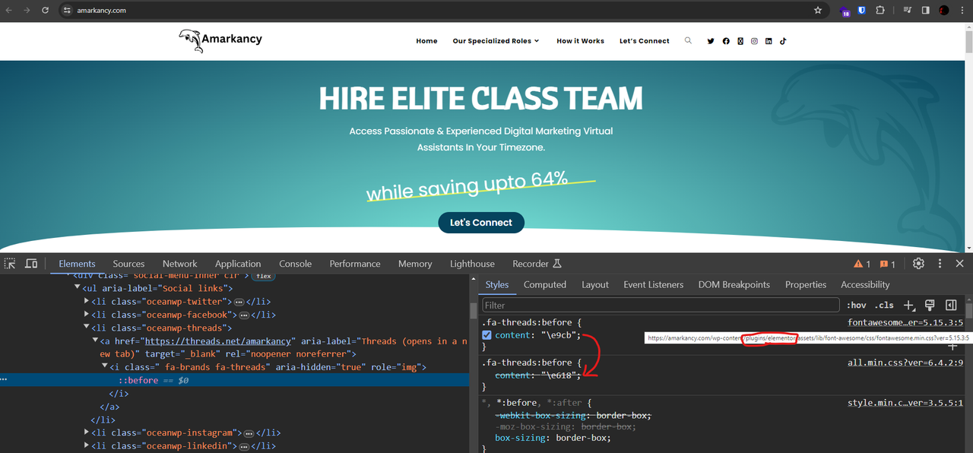This screenshot has width=973, height=453.
Task: Toggle the device toolbar icon
Action: pos(31,264)
